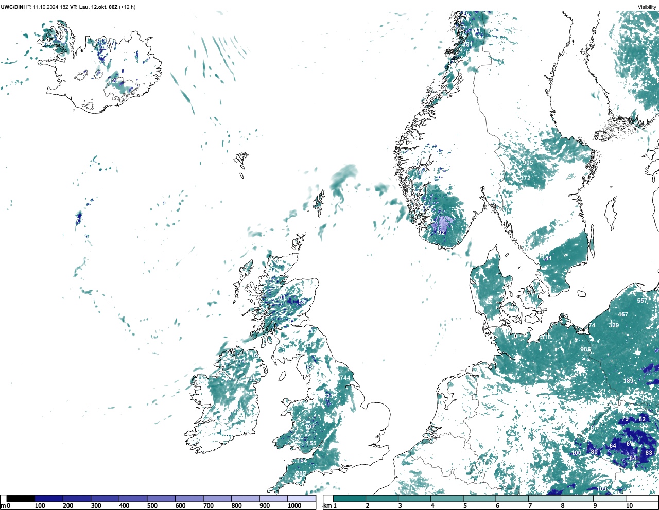
Task: Click the "(+12 h)" forecast offset text
Action: (128, 7)
